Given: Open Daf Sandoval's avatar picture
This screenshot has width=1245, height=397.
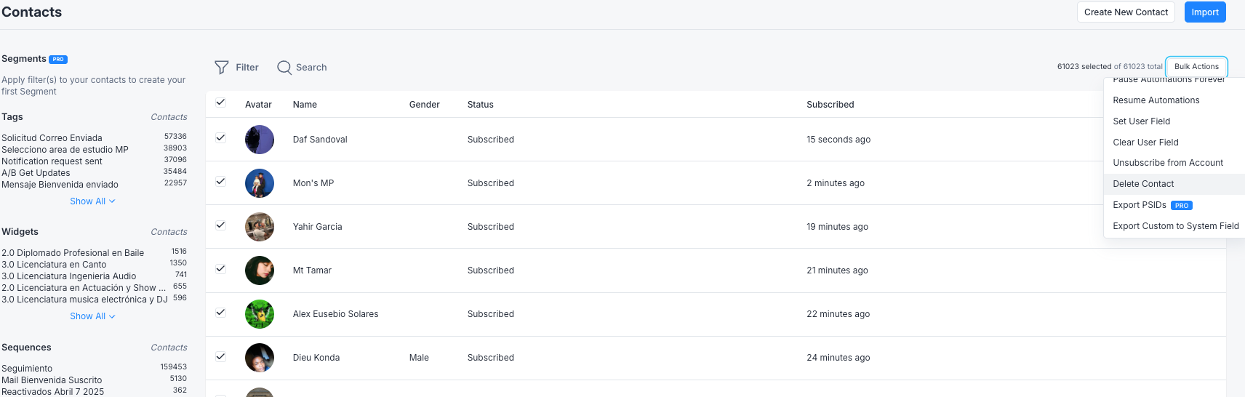Looking at the screenshot, I should pos(260,140).
